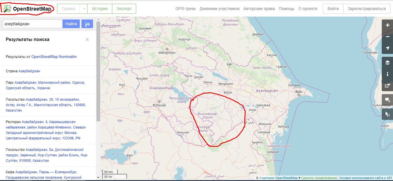Viewport: 393px width, 181px height.
Task: Open the Помощь menu item
Action: point(286,9)
